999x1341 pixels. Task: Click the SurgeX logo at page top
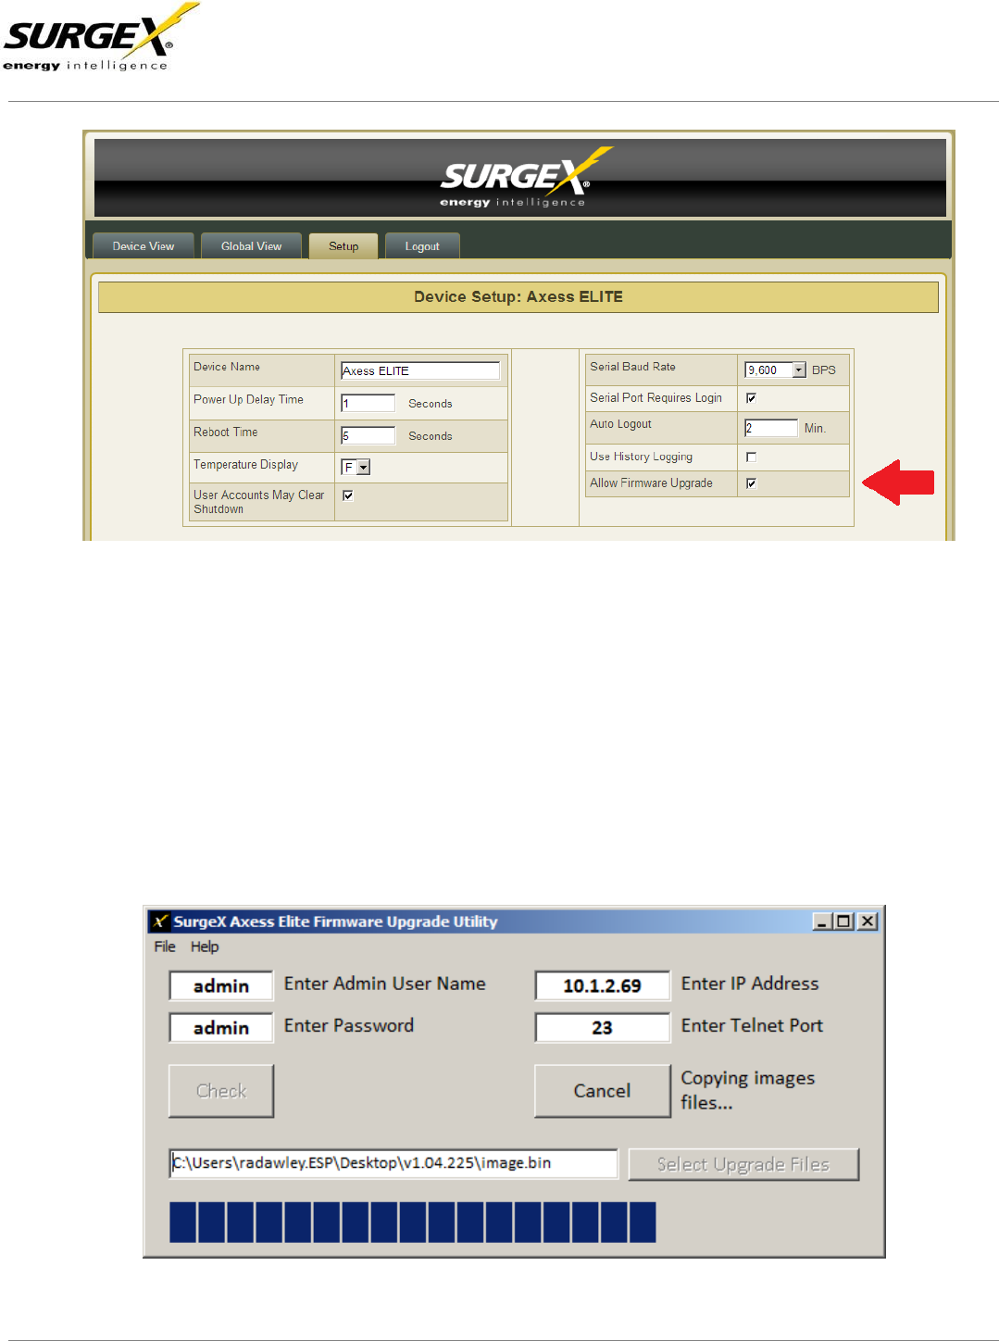[x=101, y=37]
